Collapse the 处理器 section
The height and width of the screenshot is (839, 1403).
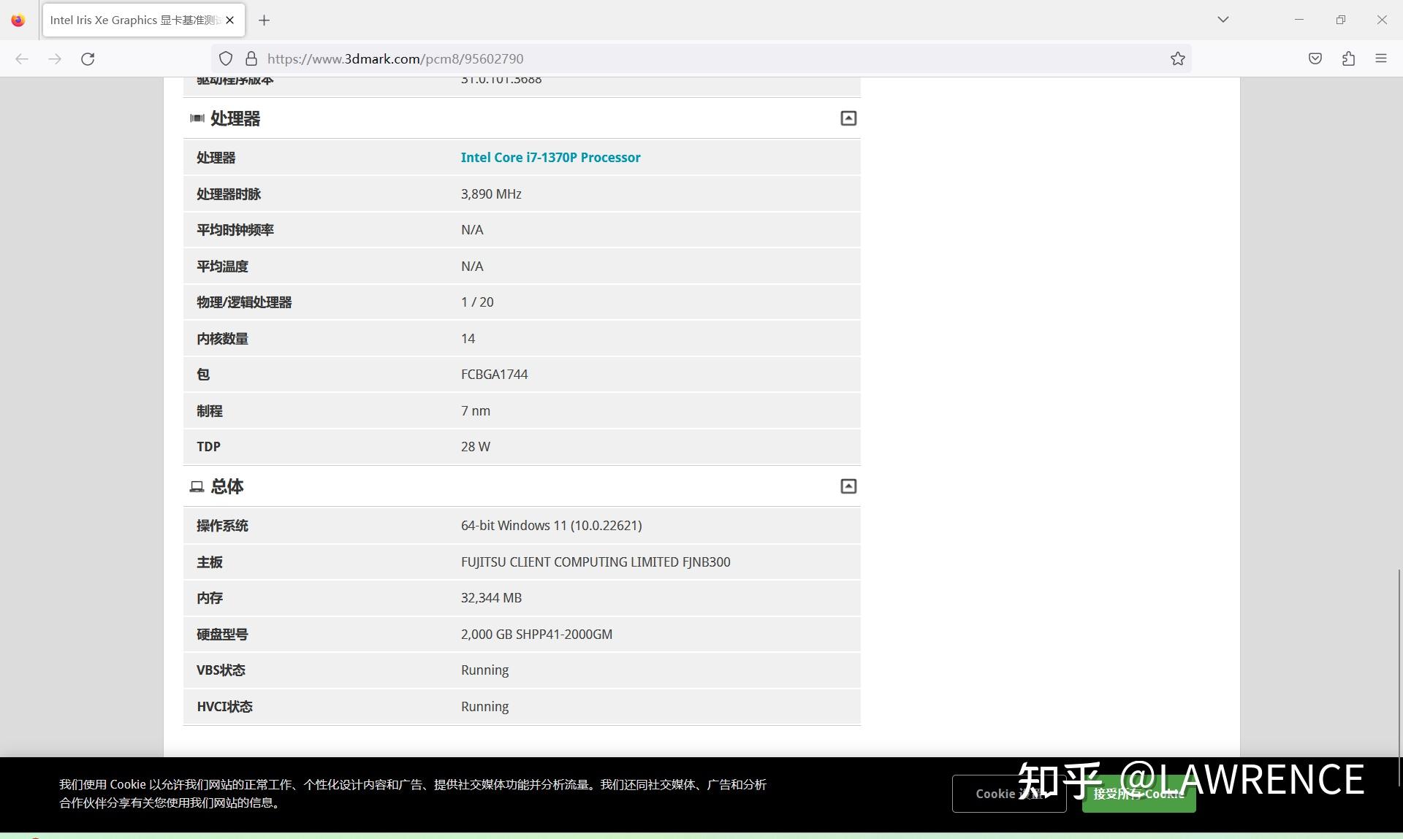pos(848,118)
